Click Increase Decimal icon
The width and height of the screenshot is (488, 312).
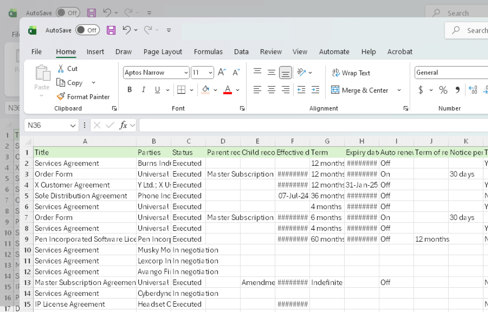click(x=473, y=90)
